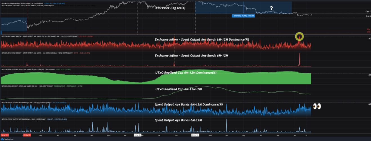The image size is (371, 141).
Task: Click the 'Jun' horizontal line label on right
Action: pyautogui.click(x=368, y=16)
